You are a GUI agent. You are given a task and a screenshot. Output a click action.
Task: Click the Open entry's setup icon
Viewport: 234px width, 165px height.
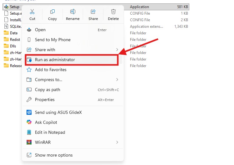29,30
